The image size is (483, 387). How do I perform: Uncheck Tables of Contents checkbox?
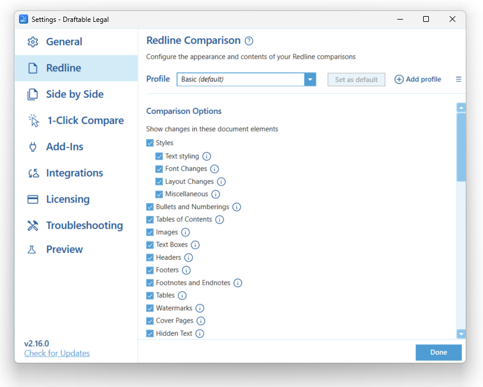(x=150, y=219)
